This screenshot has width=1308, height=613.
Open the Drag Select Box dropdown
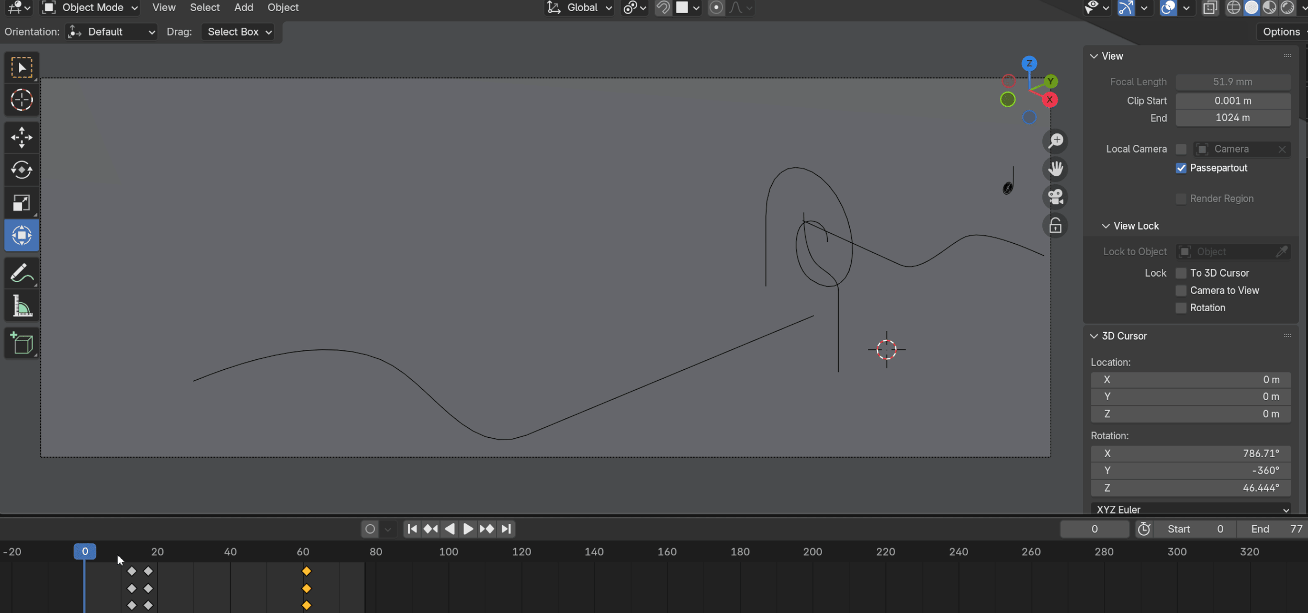[x=239, y=32]
